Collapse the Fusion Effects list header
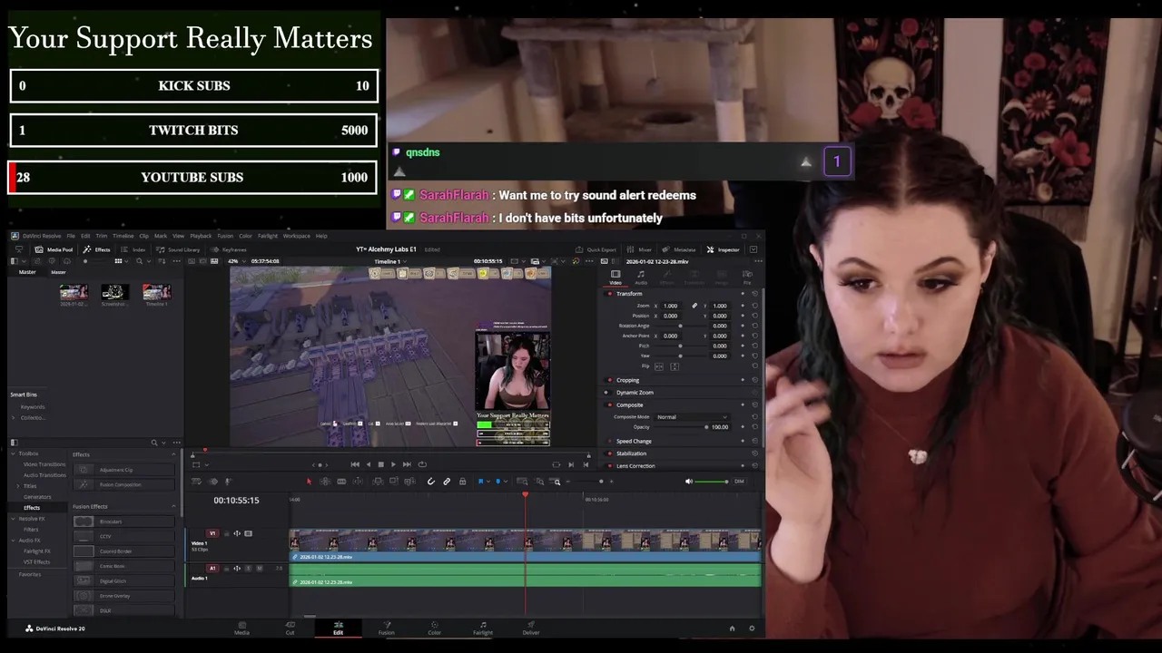This screenshot has height=653, width=1162. pyautogui.click(x=173, y=506)
